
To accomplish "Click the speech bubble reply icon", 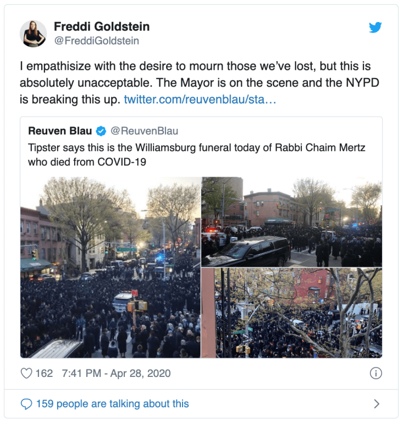I will (x=26, y=404).
